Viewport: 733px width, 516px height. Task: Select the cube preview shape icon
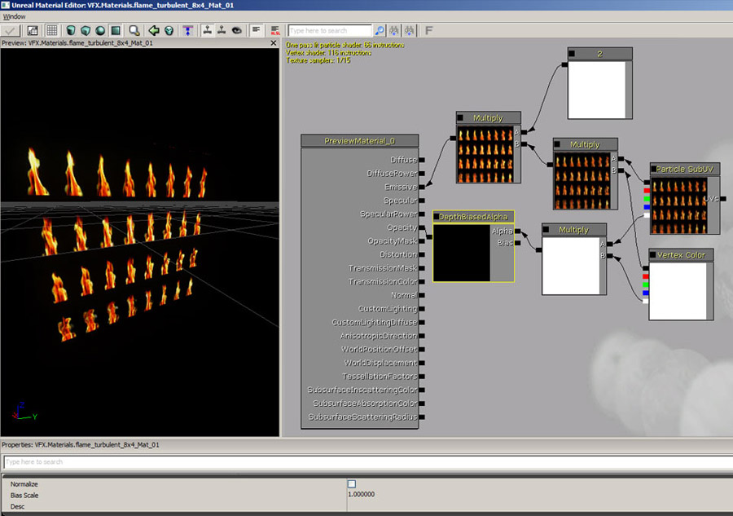tap(86, 30)
